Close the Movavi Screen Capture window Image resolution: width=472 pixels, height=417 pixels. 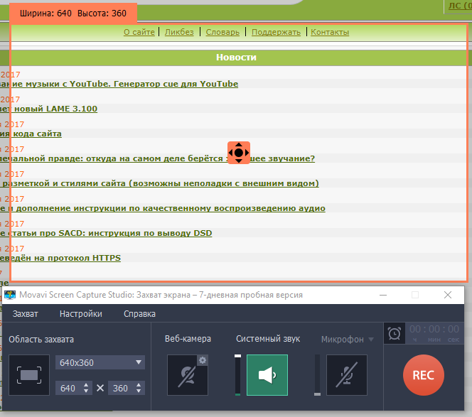click(448, 295)
